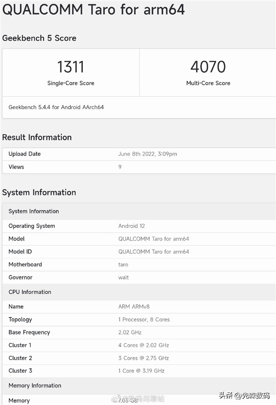276x405 pixels.
Task: Click the Geekbench 5.4.4 for Android AArch64 text
Action: pyautogui.click(x=56, y=107)
